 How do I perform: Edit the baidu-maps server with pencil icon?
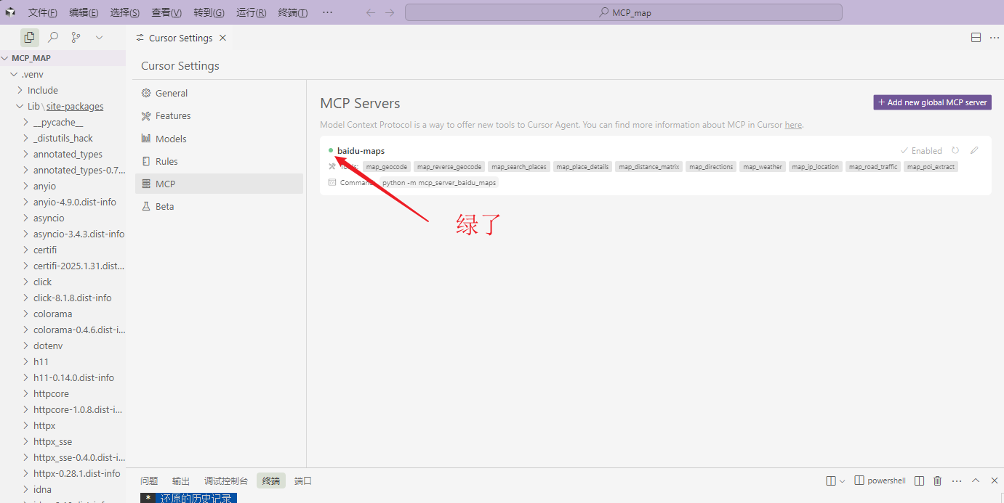tap(974, 150)
